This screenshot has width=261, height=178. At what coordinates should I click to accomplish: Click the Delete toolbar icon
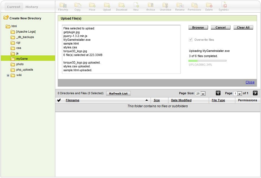(x=209, y=7)
